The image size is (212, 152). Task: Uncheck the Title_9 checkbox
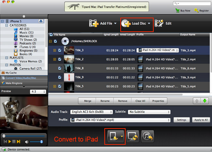pyautogui.click(x=60, y=77)
